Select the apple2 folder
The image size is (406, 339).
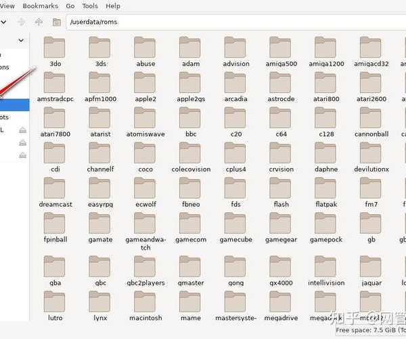145,87
